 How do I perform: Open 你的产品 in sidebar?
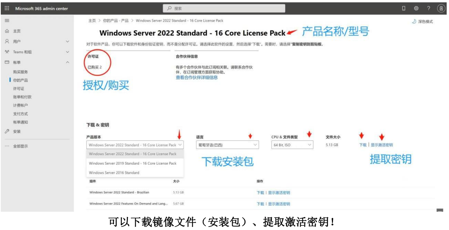(20, 80)
